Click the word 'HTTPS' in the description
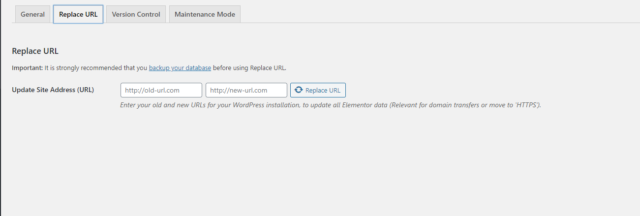 527,105
